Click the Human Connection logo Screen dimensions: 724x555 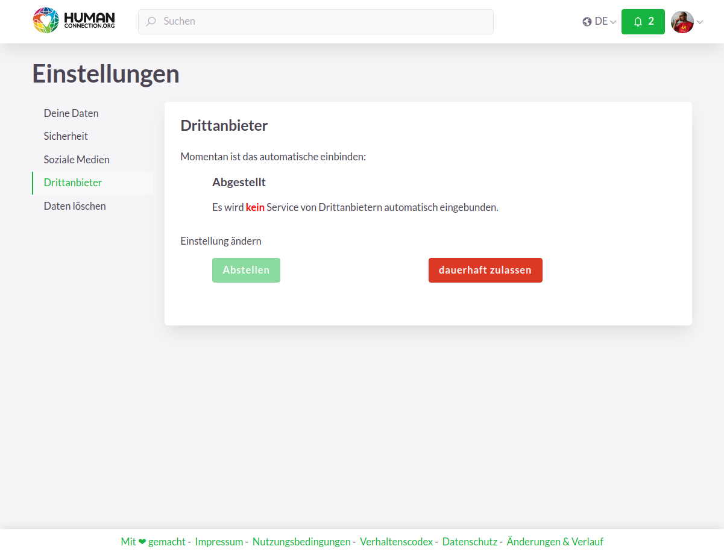pyautogui.click(x=74, y=20)
